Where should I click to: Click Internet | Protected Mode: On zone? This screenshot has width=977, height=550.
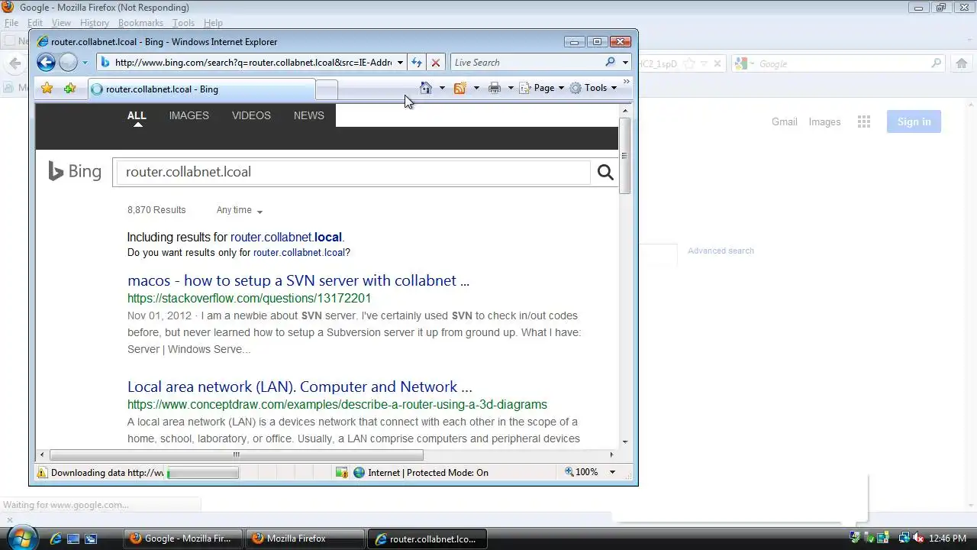point(421,473)
